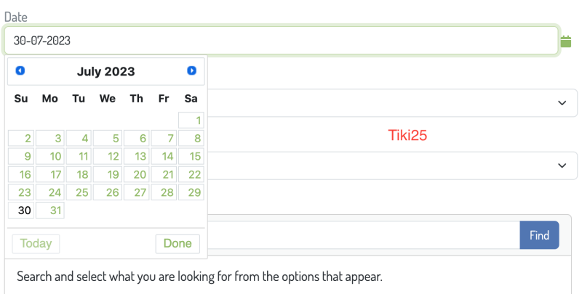Select Sunday July 9
The width and height of the screenshot is (582, 294).
[x=21, y=156]
